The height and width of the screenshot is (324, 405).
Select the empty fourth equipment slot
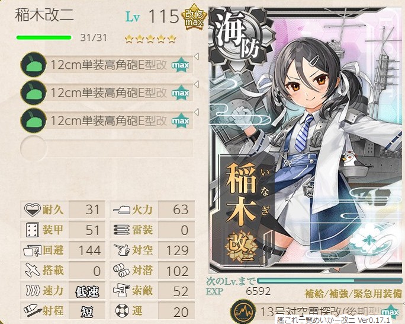[x=107, y=148]
